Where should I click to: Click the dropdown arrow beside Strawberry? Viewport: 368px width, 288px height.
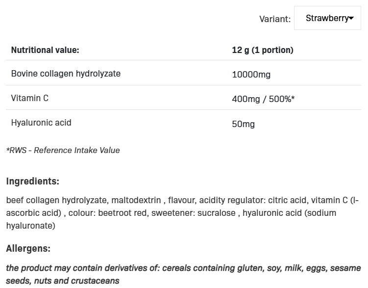(x=351, y=18)
